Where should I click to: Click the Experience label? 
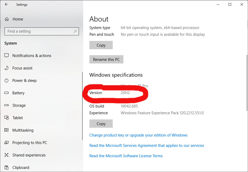point(98,113)
